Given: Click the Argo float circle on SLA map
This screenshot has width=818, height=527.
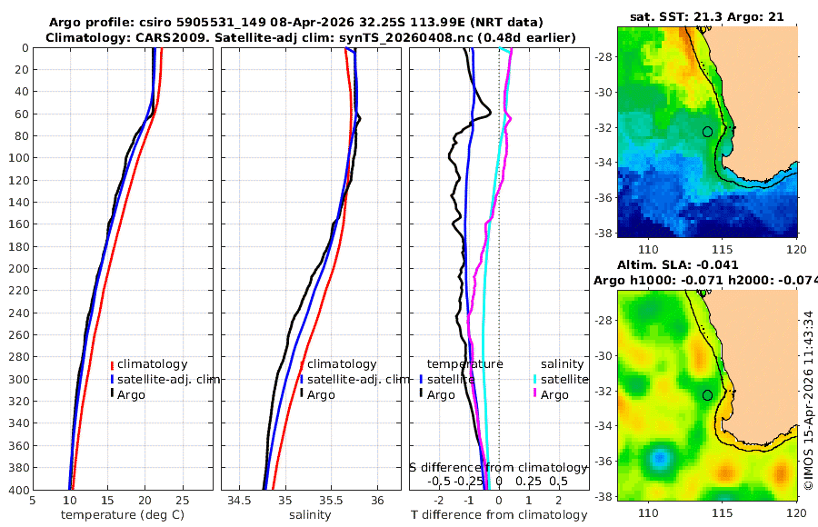Looking at the screenshot, I should pyautogui.click(x=707, y=395).
